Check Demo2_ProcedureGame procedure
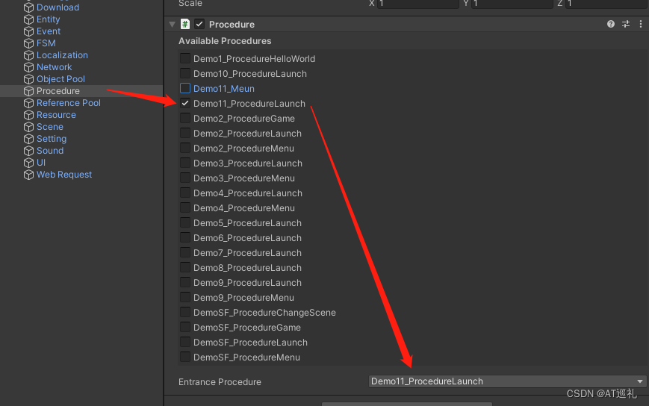 (x=185, y=118)
